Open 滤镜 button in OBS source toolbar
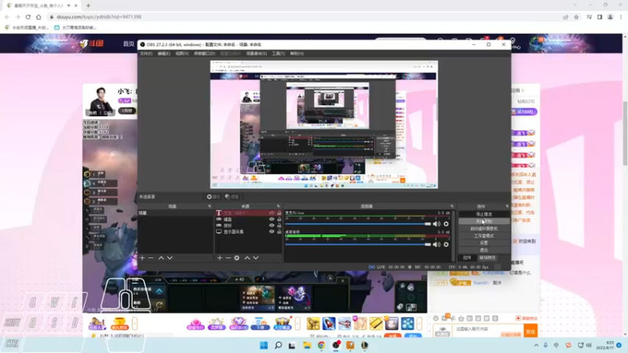628x353 pixels. click(x=232, y=197)
